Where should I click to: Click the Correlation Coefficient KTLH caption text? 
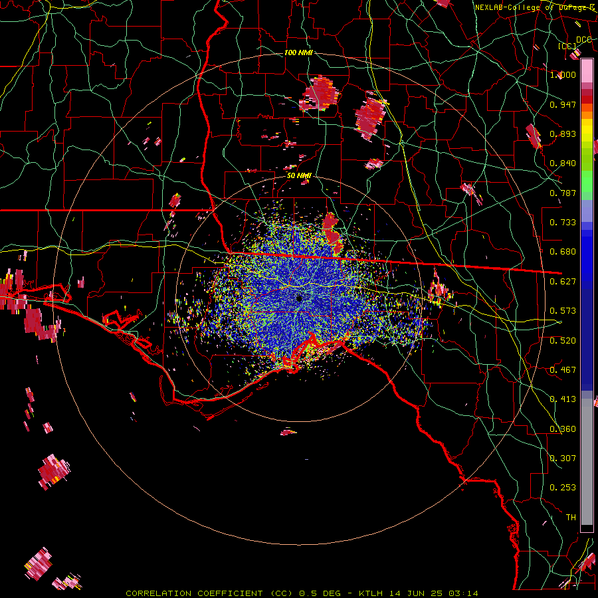(302, 593)
